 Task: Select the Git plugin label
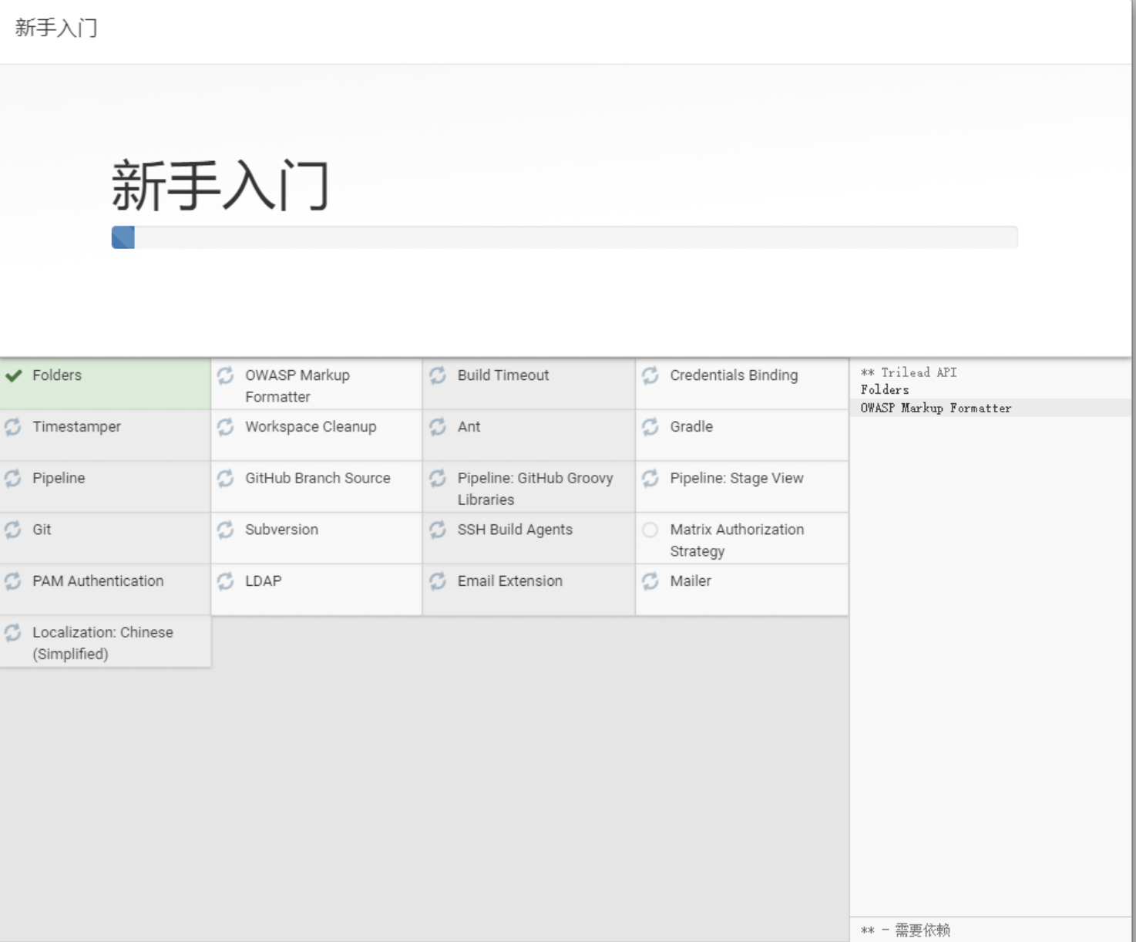pyautogui.click(x=42, y=530)
